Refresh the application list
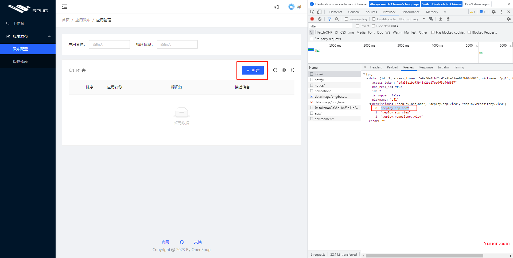 tap(275, 70)
